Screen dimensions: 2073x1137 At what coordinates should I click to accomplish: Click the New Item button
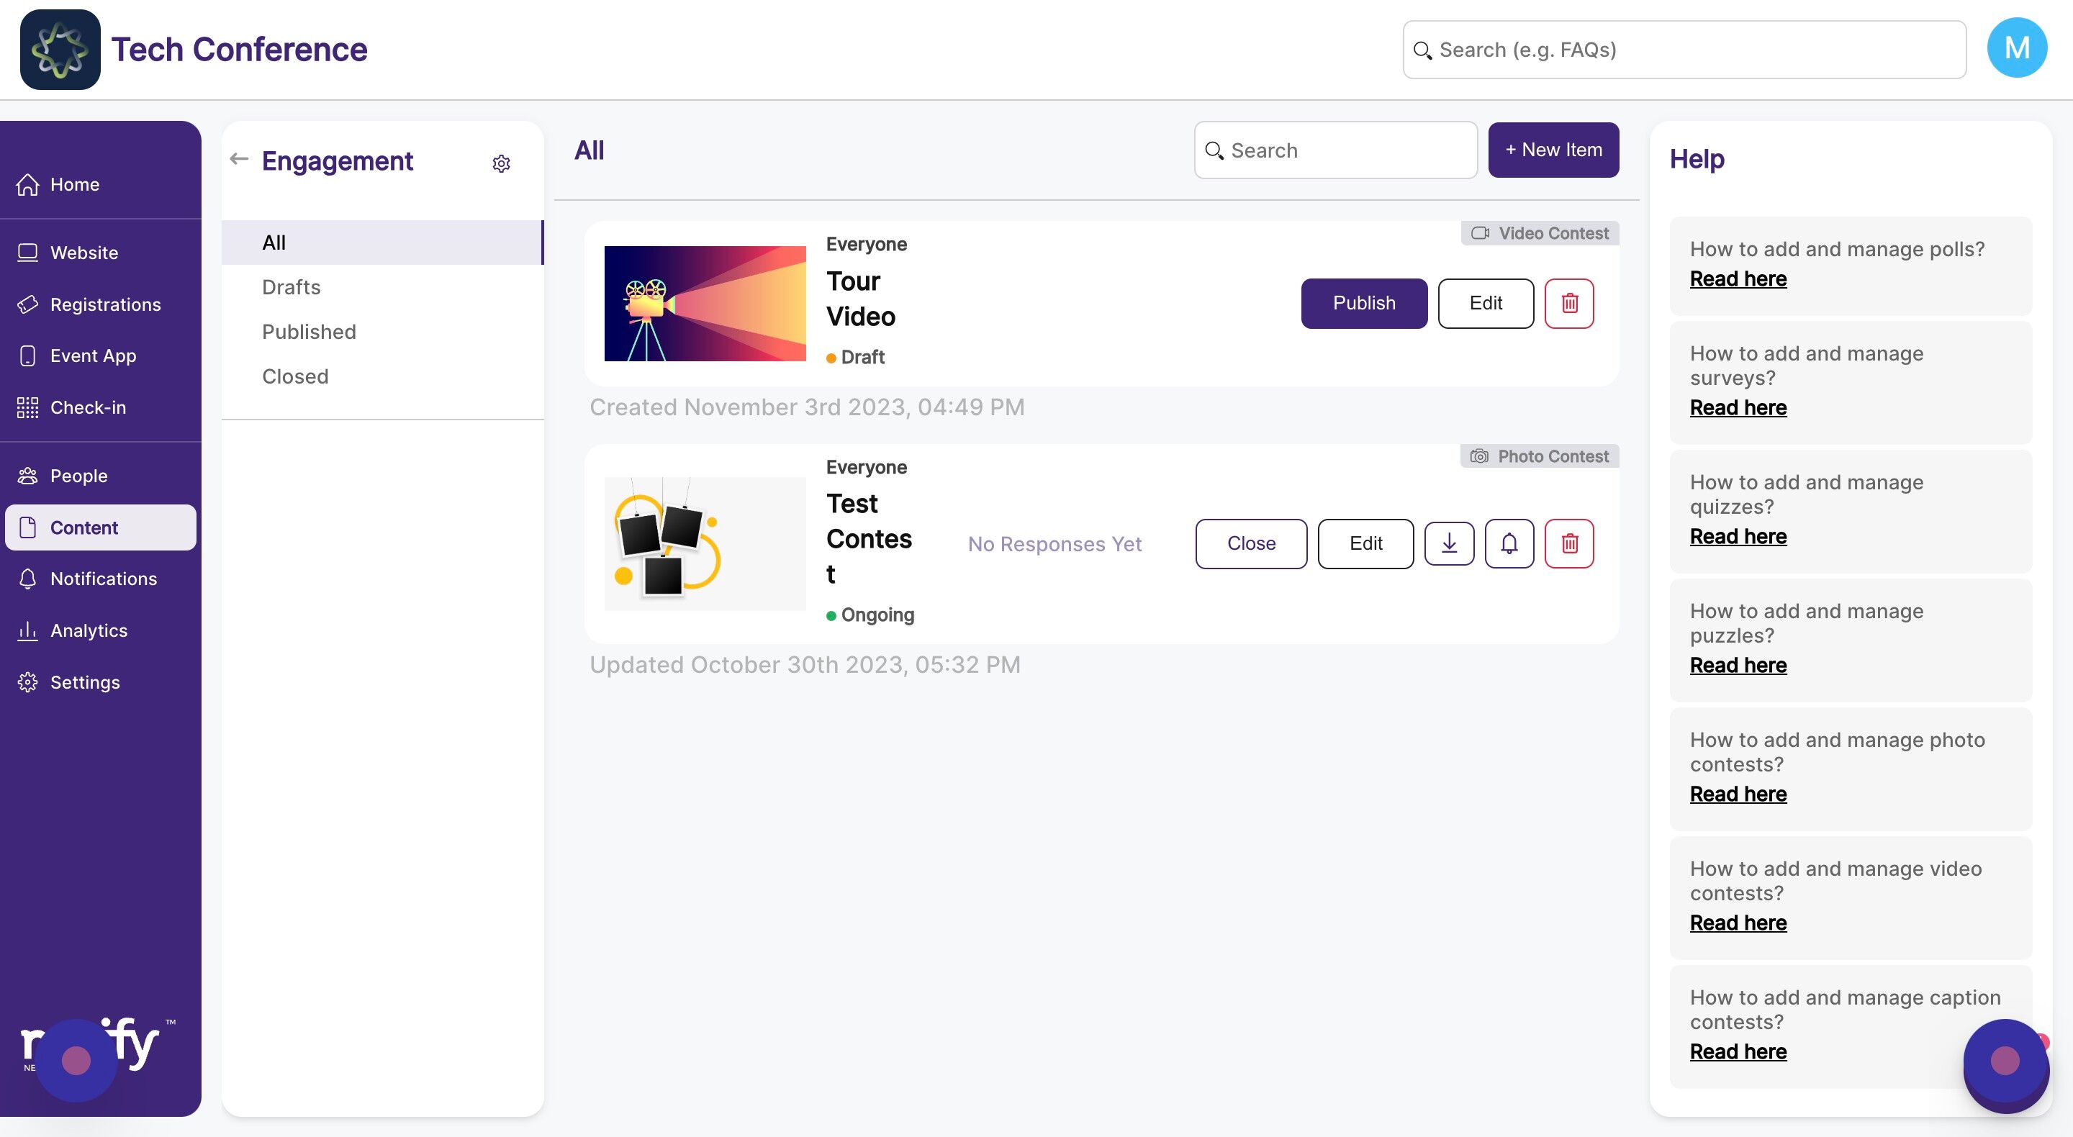1553,150
